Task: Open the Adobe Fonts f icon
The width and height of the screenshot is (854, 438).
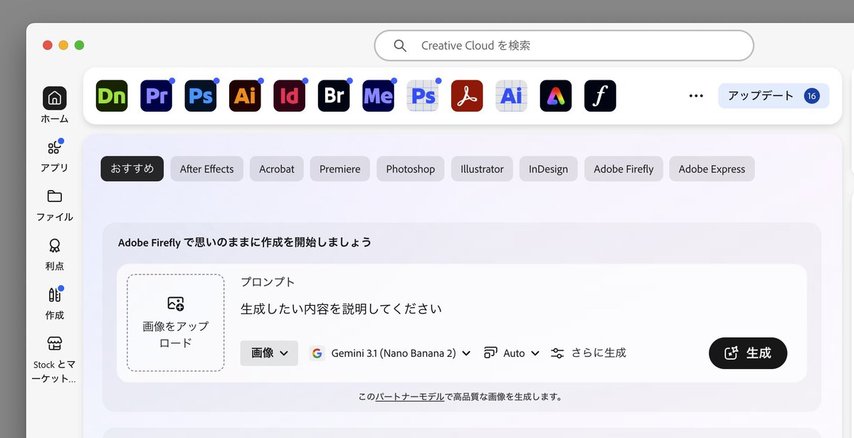Action: coord(600,96)
